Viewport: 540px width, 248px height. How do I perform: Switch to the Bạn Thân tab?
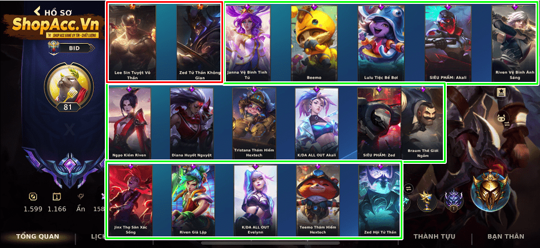[506, 236]
